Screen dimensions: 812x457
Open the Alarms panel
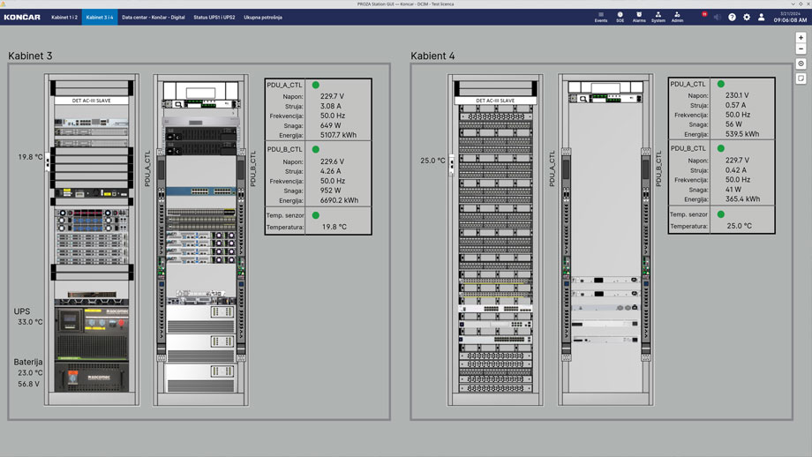(639, 17)
